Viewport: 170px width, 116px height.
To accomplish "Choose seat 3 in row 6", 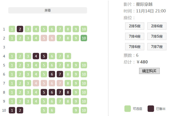I will coord(28,74).
